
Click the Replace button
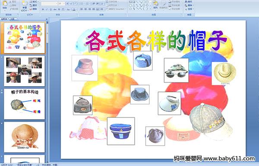189,5
